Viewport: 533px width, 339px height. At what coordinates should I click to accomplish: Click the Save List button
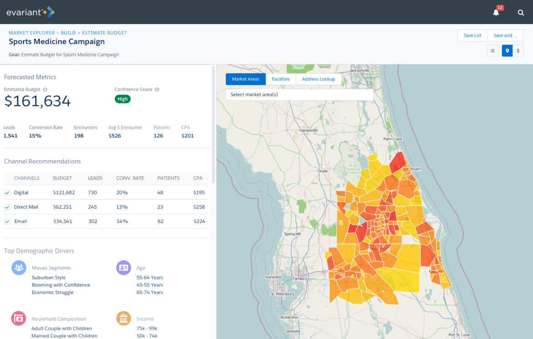pyautogui.click(x=472, y=35)
